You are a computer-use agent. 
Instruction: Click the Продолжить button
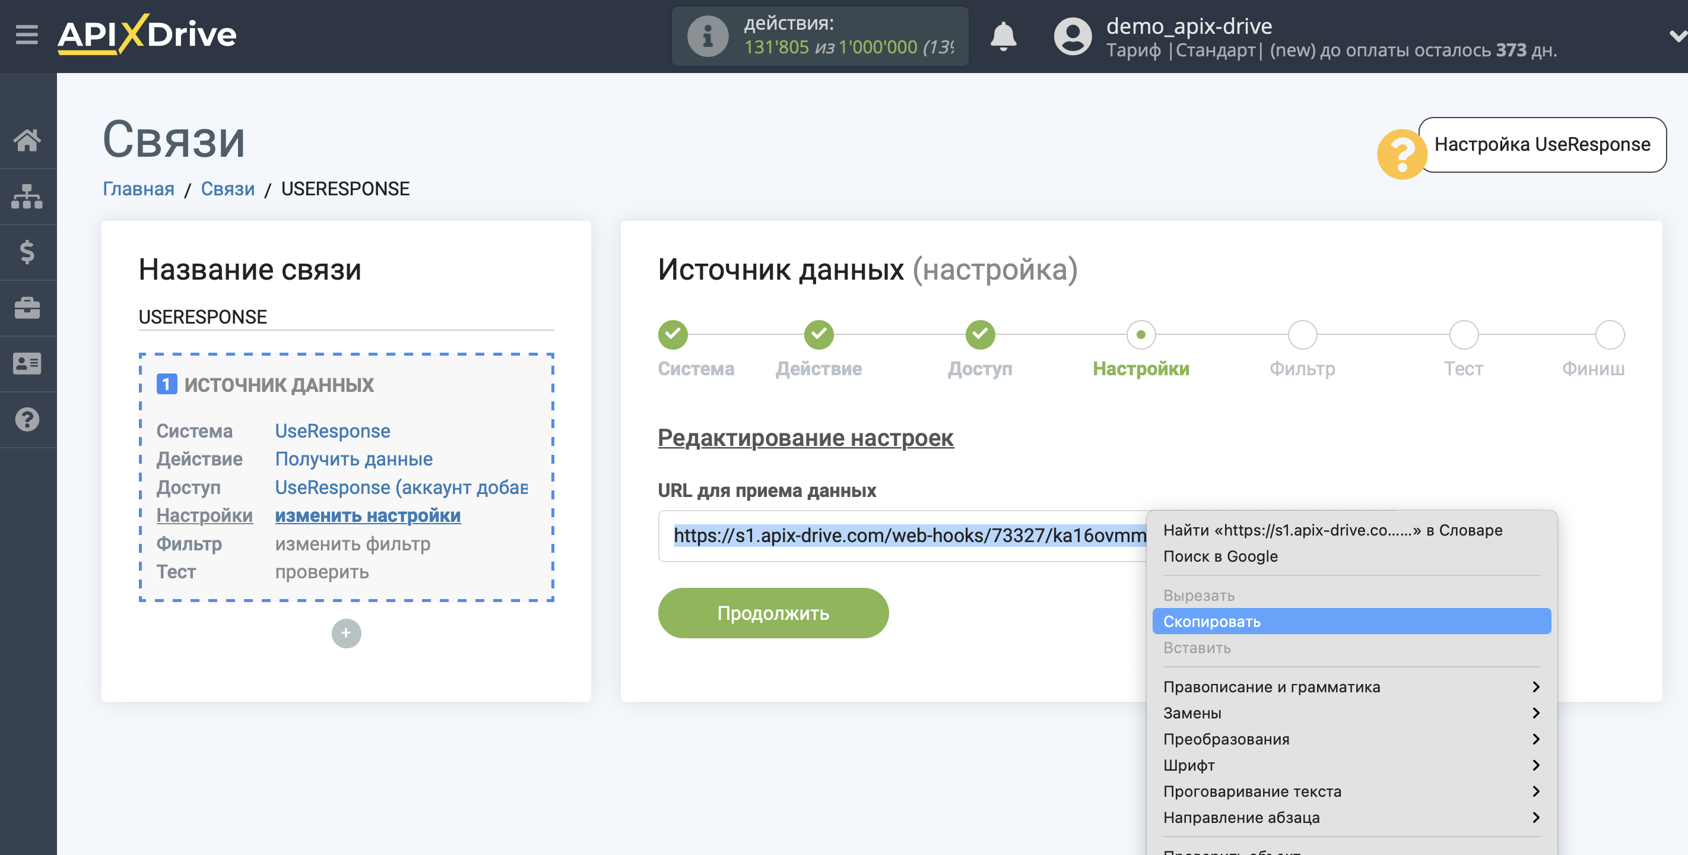pos(773,613)
